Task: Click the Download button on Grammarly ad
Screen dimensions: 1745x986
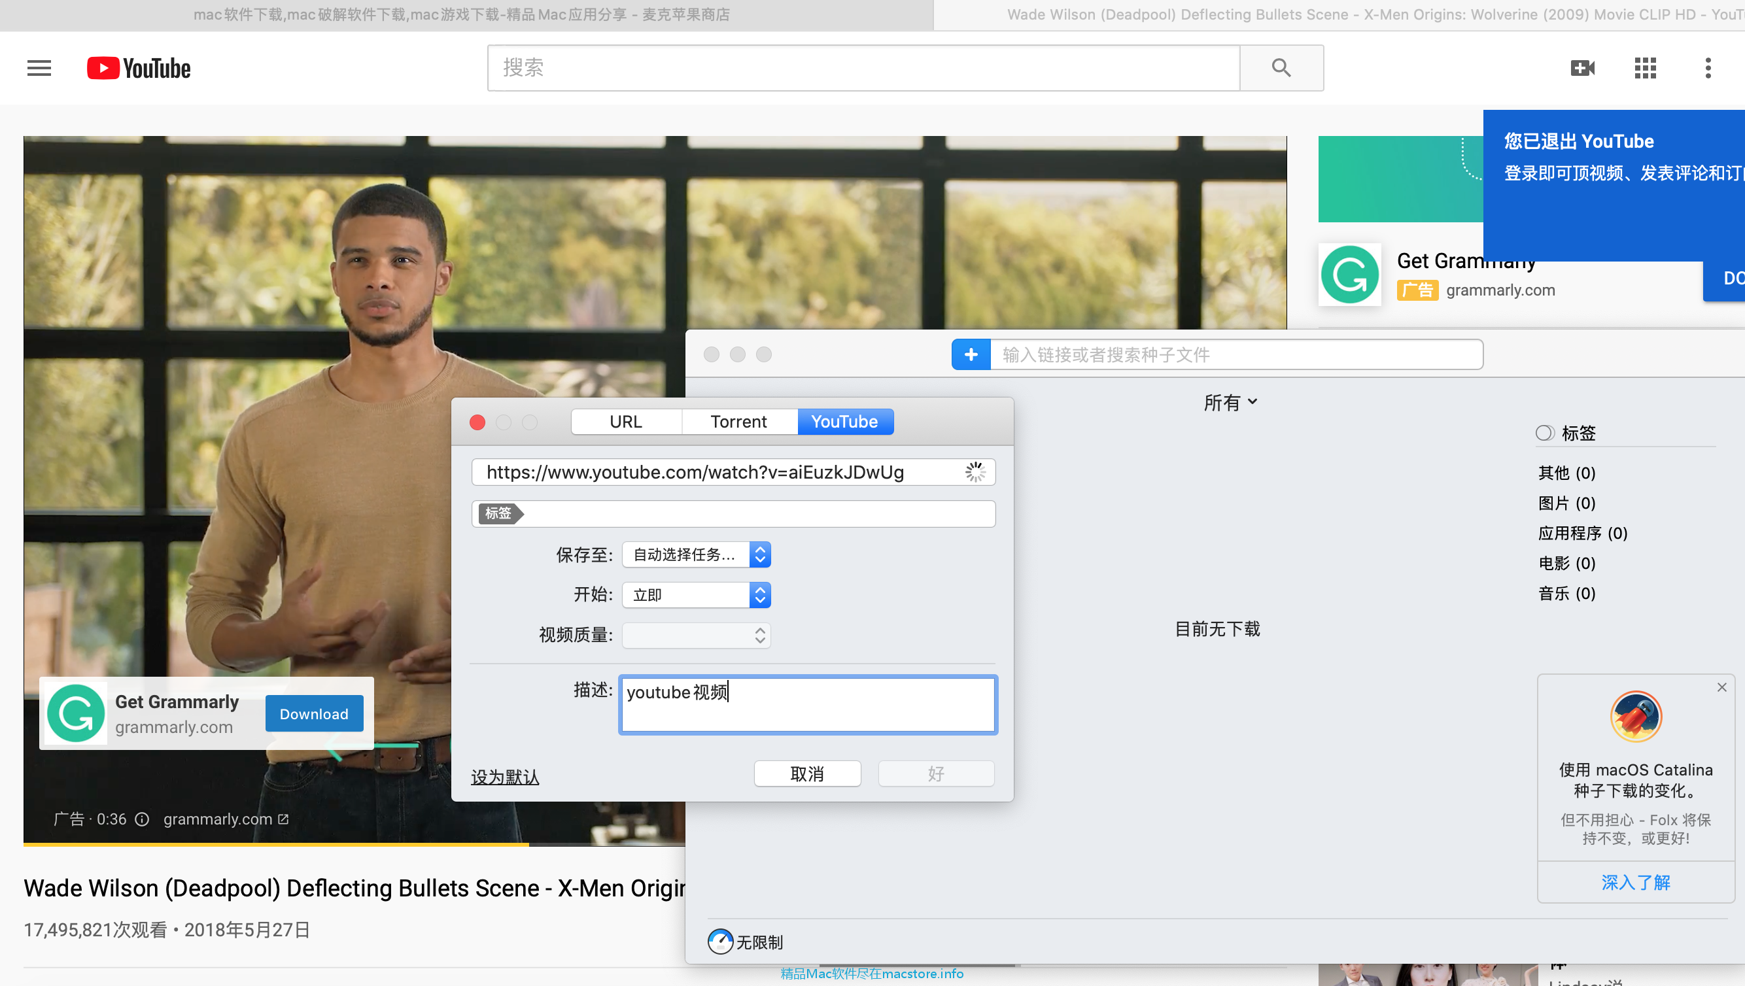Action: (x=315, y=714)
